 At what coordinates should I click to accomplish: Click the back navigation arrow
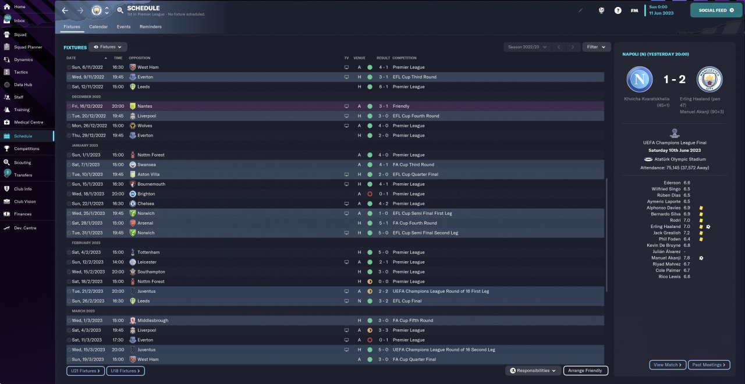(x=65, y=10)
